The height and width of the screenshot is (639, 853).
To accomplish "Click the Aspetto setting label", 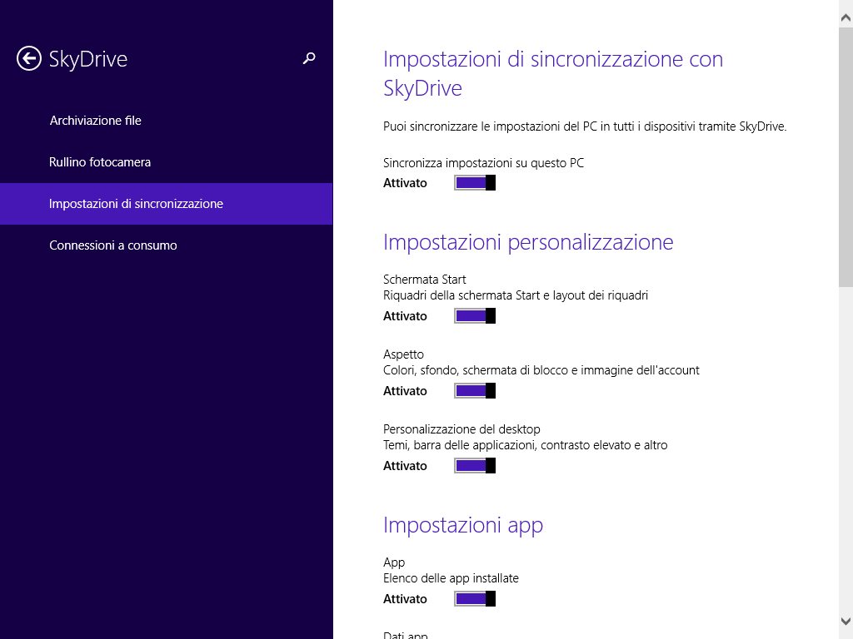I will click(403, 354).
